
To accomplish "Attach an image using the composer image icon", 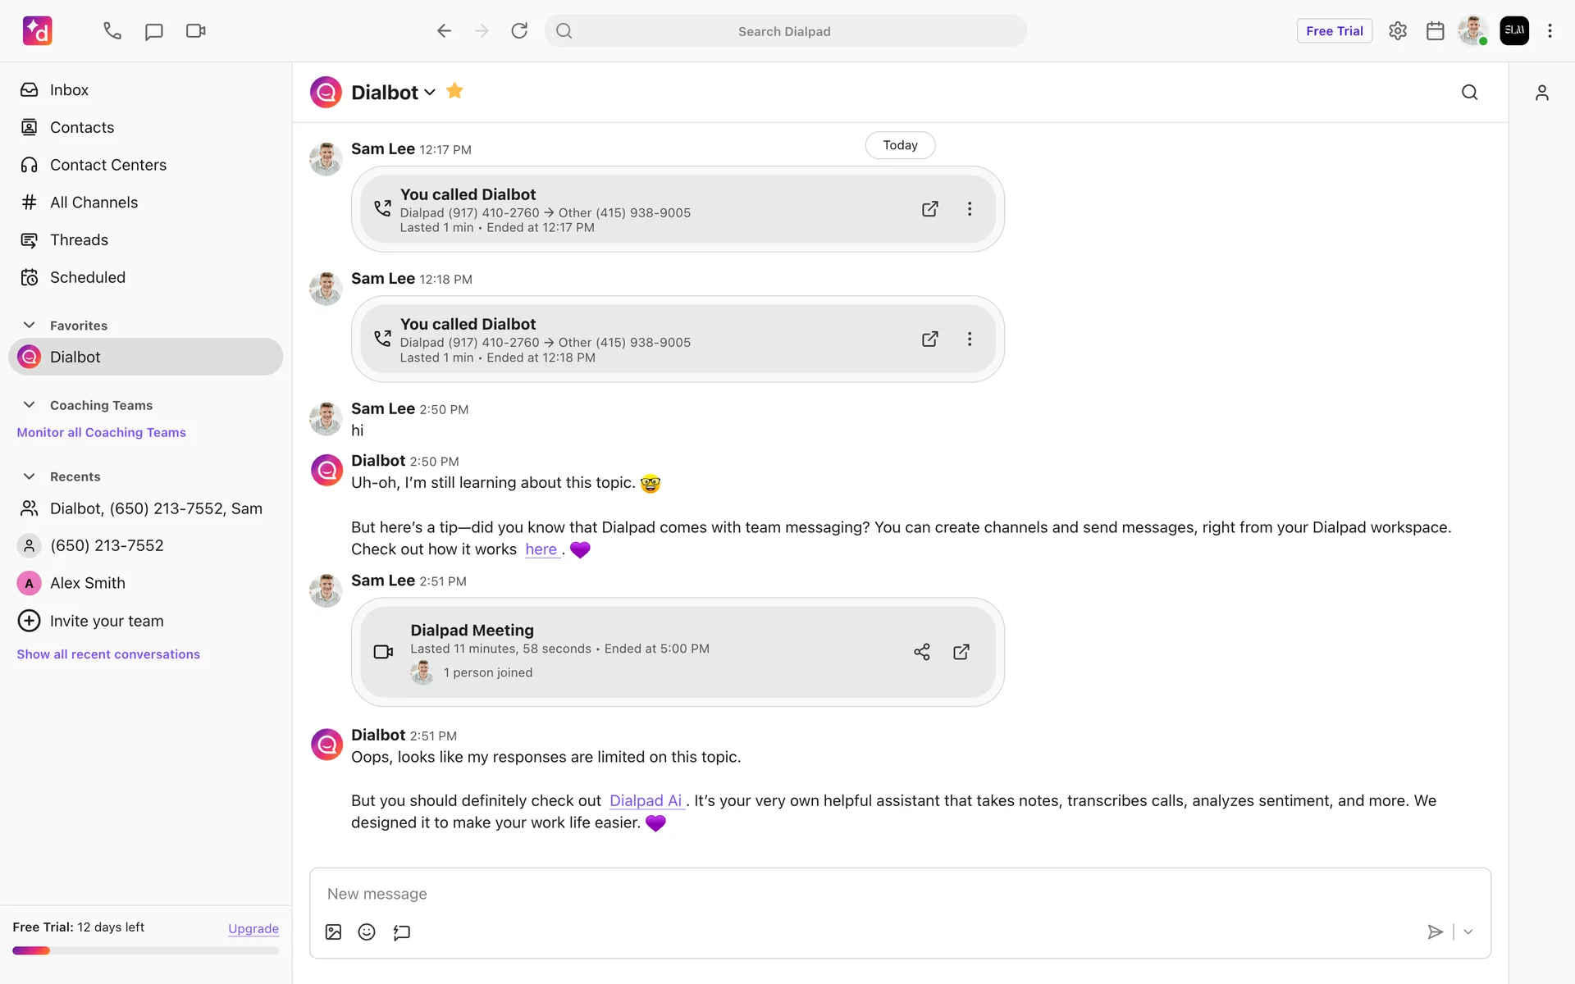I will [333, 932].
